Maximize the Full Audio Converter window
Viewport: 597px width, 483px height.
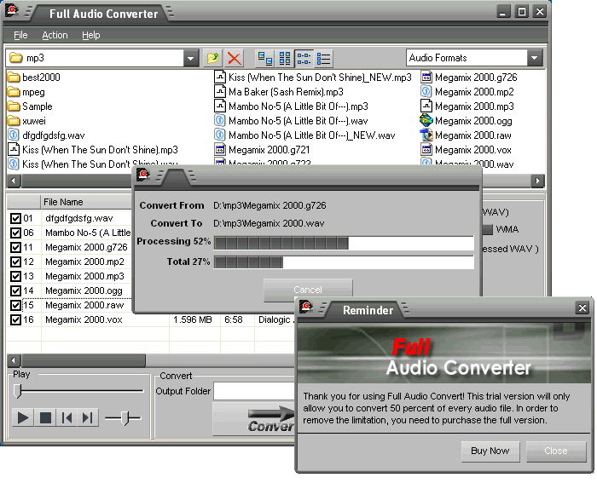click(522, 12)
